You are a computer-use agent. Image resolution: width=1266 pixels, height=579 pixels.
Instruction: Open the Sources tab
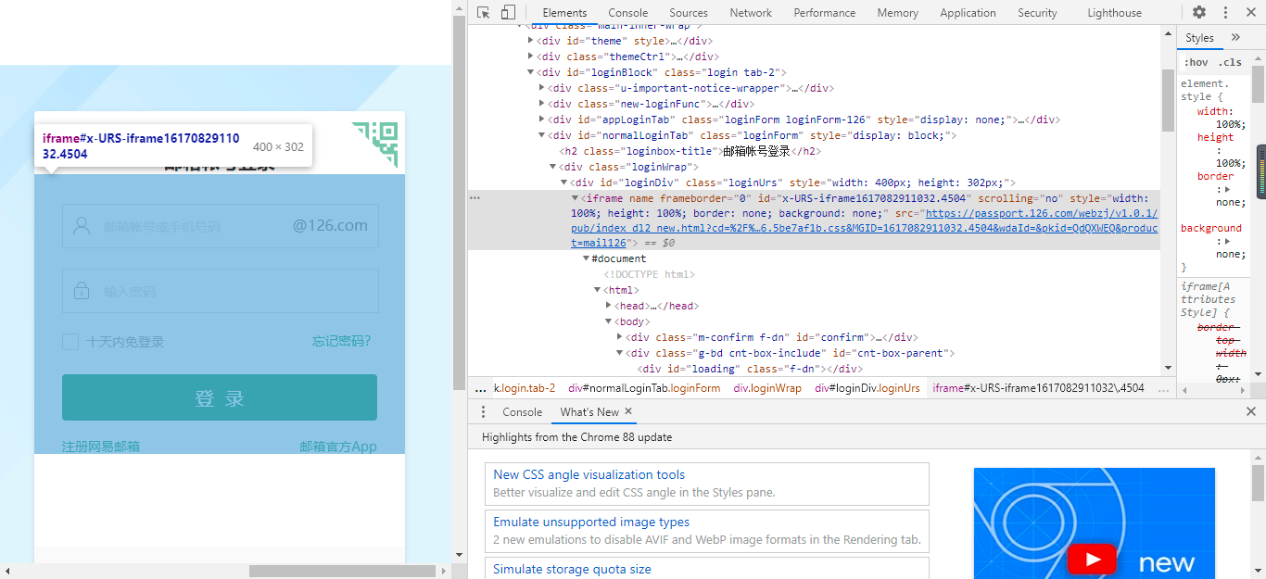click(x=689, y=13)
